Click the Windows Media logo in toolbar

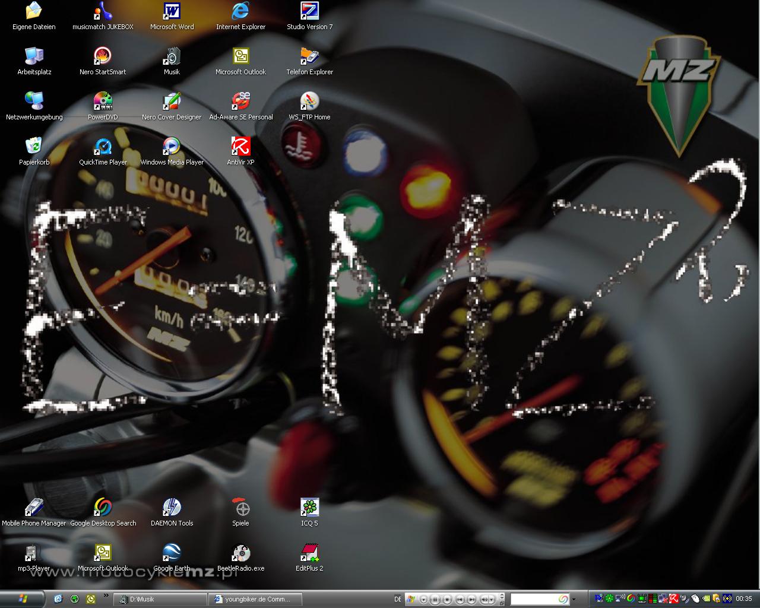[411, 599]
